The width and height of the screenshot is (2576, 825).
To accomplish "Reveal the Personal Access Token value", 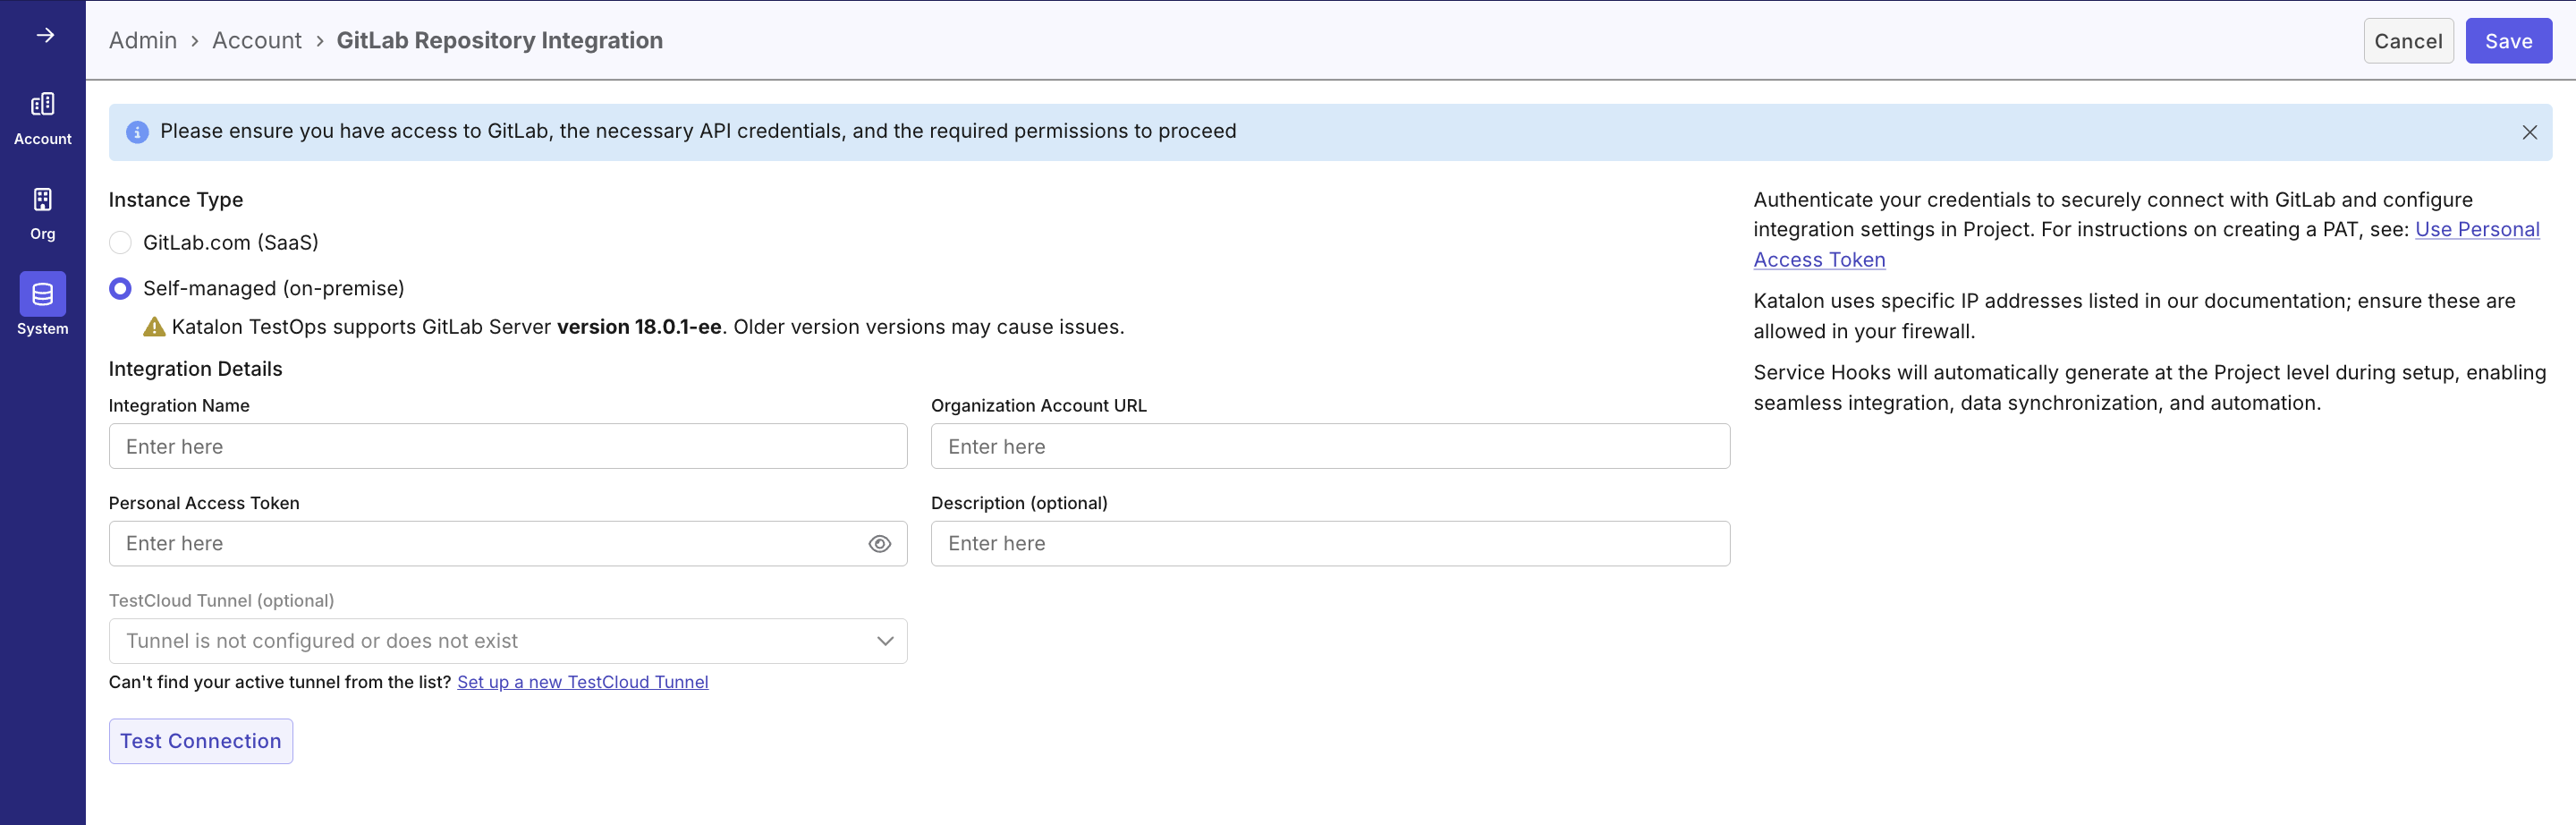I will [x=879, y=543].
